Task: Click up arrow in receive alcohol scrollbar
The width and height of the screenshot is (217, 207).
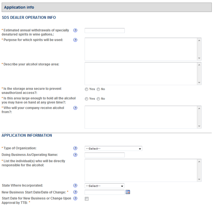Action: pyautogui.click(x=199, y=108)
